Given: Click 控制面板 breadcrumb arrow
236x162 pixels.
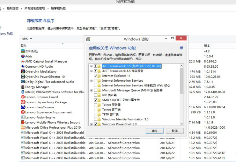Looking at the screenshot, I should click(x=21, y=9).
